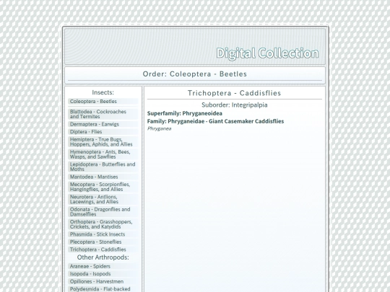The image size is (390, 292).
Task: Go to Diptera - Flies
Action: [x=103, y=132]
